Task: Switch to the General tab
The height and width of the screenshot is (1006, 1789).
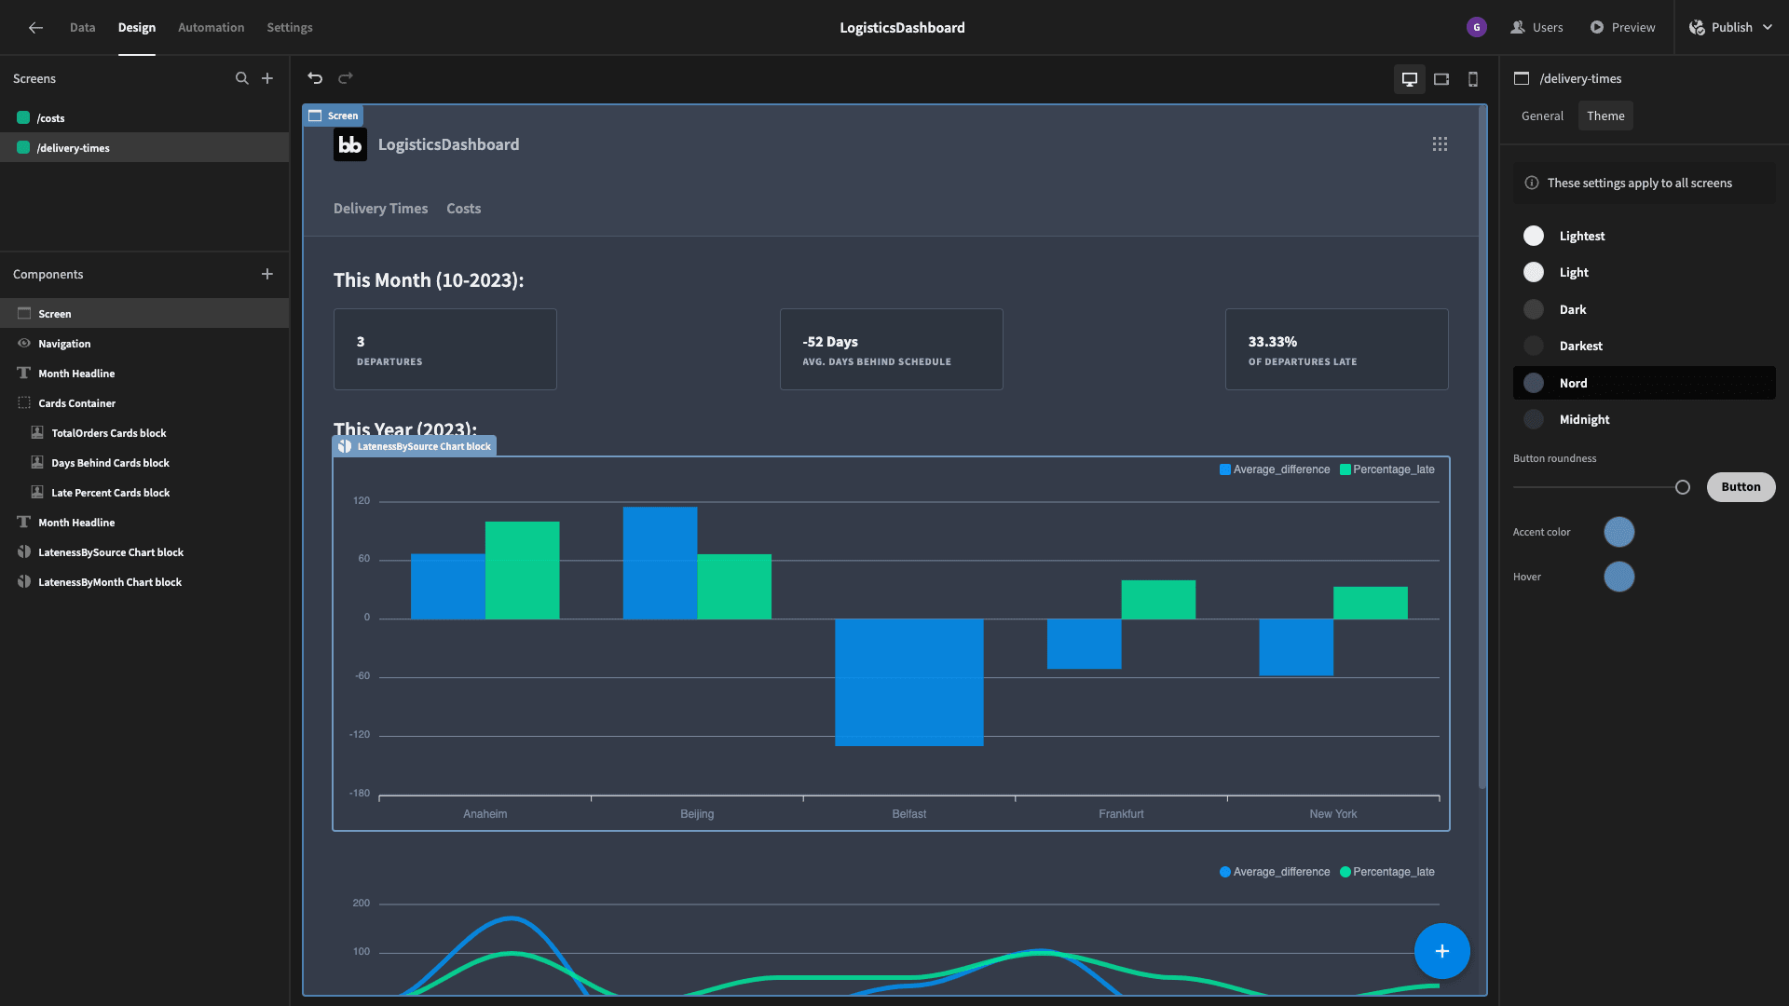Action: click(1542, 116)
